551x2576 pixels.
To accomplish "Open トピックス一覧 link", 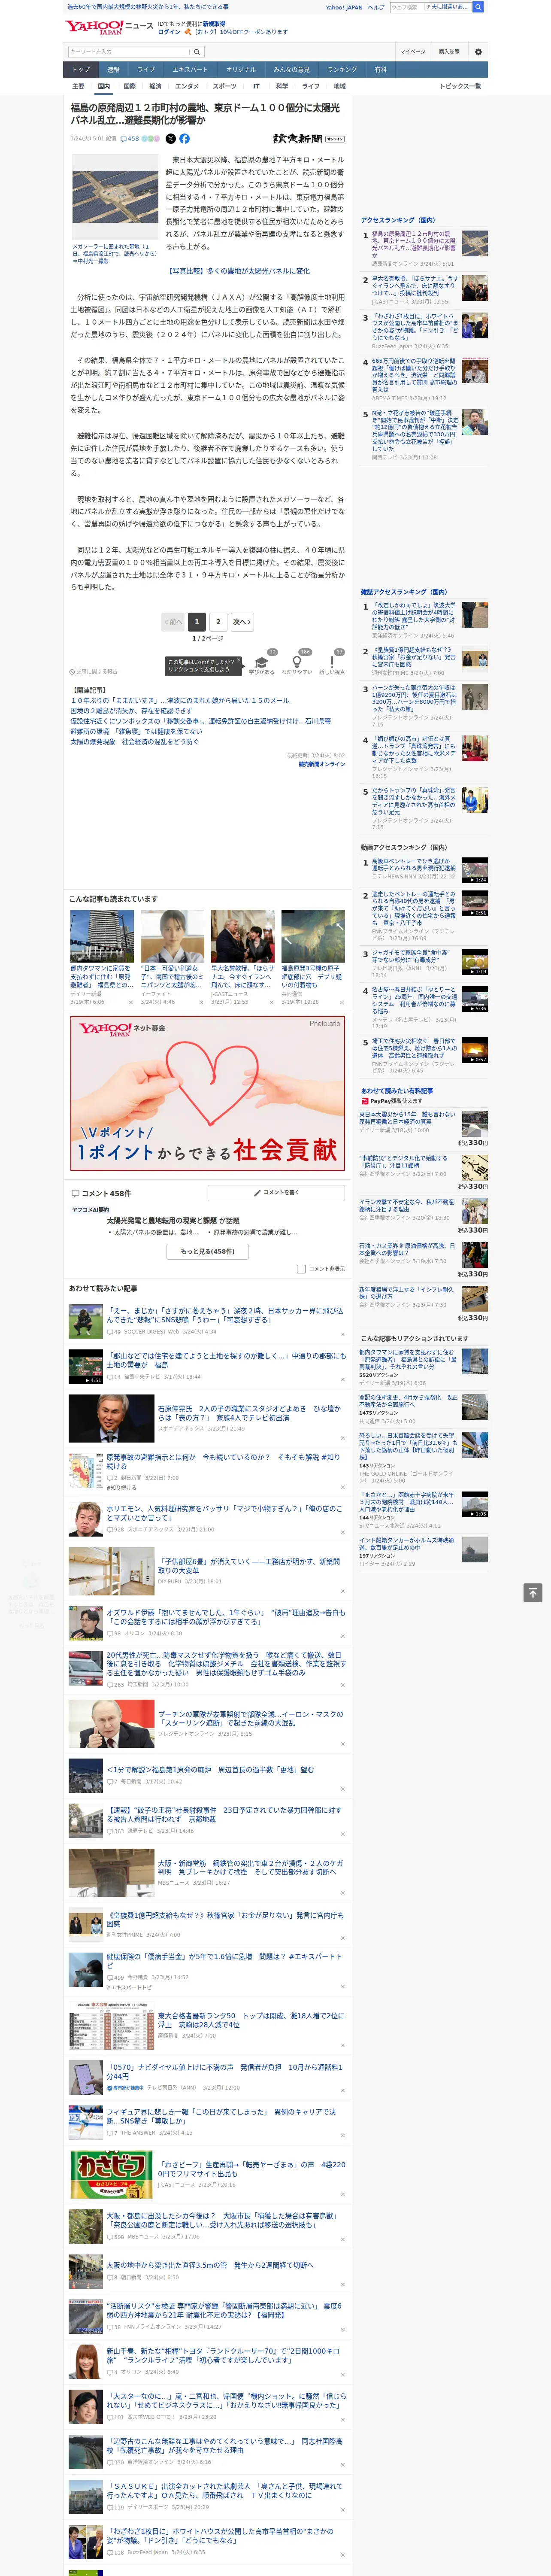I will coord(460,86).
